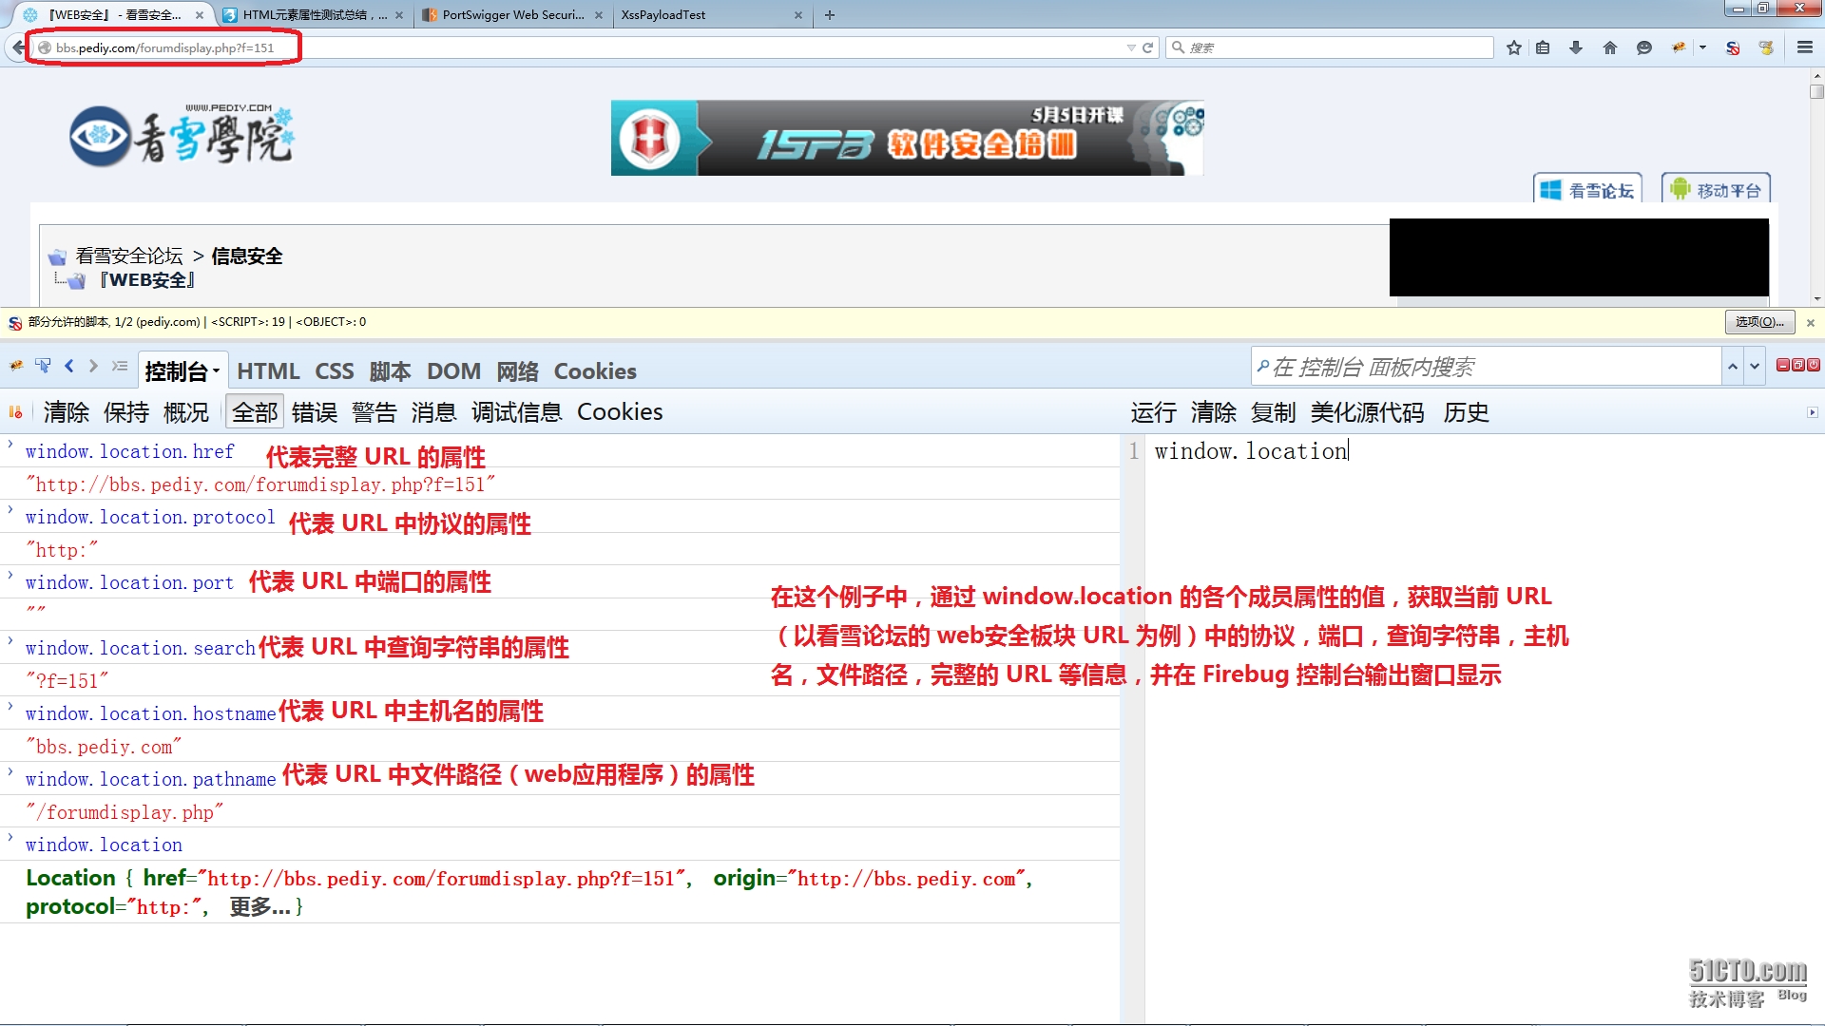Screen dimensions: 1825x1026
Task: Click the Firebug toolbar button in browser
Action: pyautogui.click(x=1679, y=47)
